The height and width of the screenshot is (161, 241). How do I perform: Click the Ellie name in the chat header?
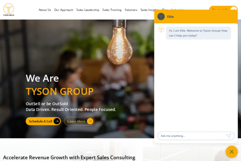click(170, 17)
